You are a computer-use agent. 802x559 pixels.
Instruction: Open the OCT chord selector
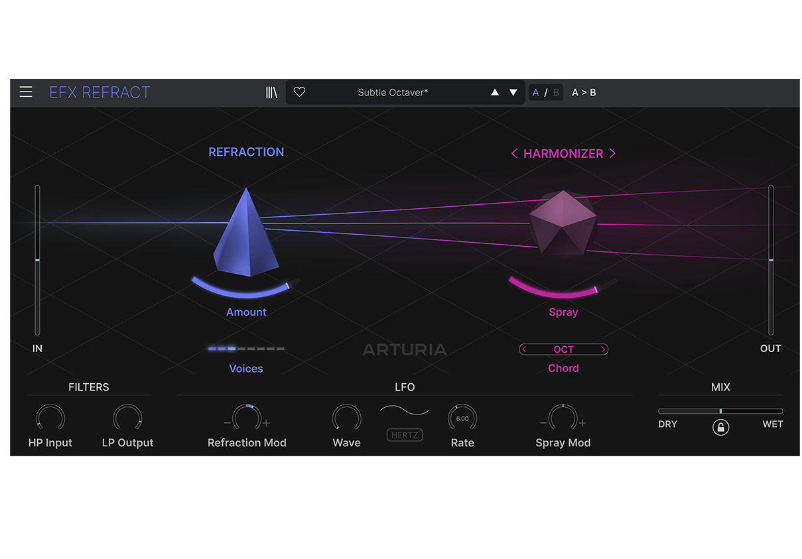(563, 349)
